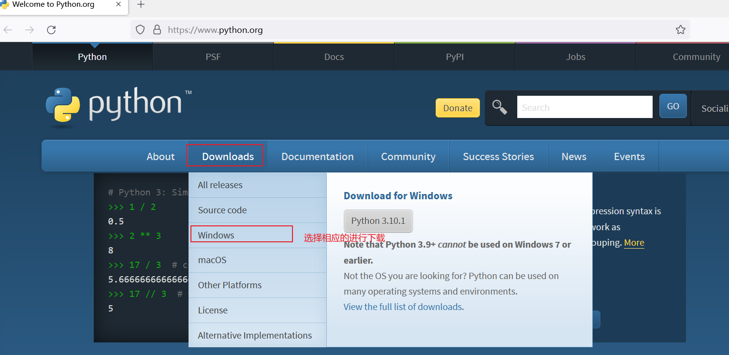729x355 pixels.
Task: Reload the page with refresh icon
Action: pos(51,30)
